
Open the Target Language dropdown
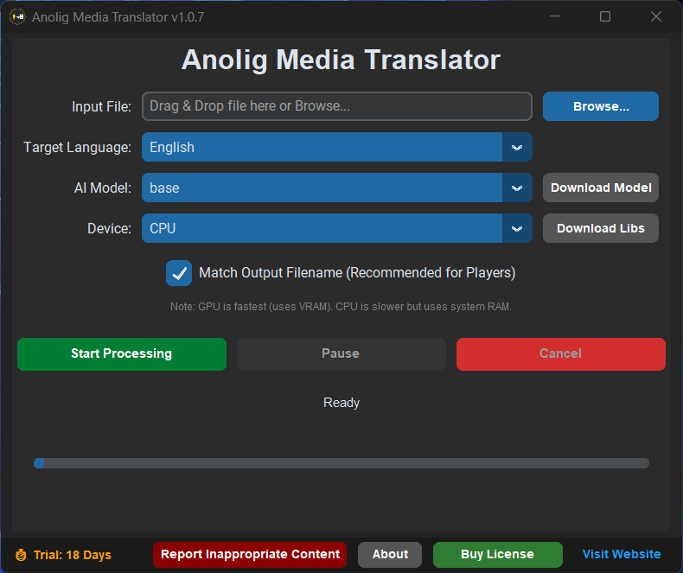point(516,147)
